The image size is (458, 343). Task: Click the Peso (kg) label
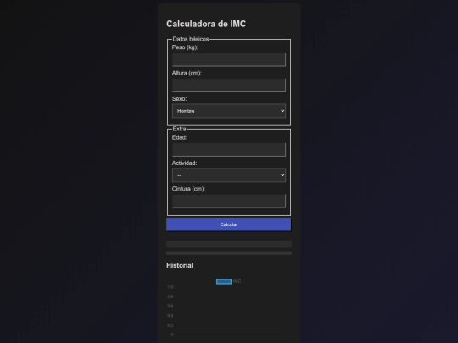(185, 47)
